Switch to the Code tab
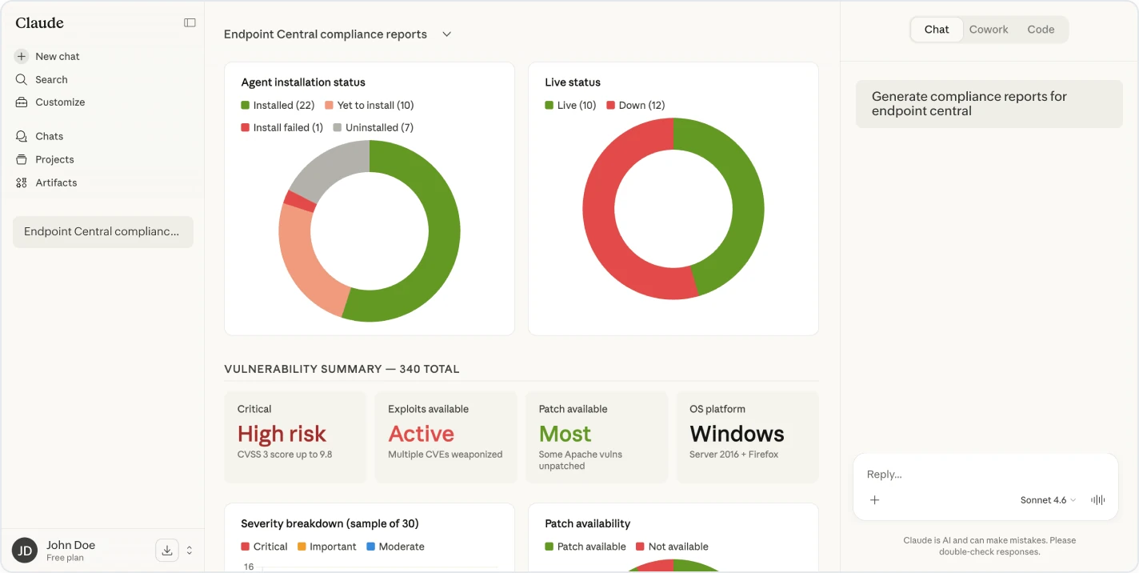 [x=1041, y=30]
